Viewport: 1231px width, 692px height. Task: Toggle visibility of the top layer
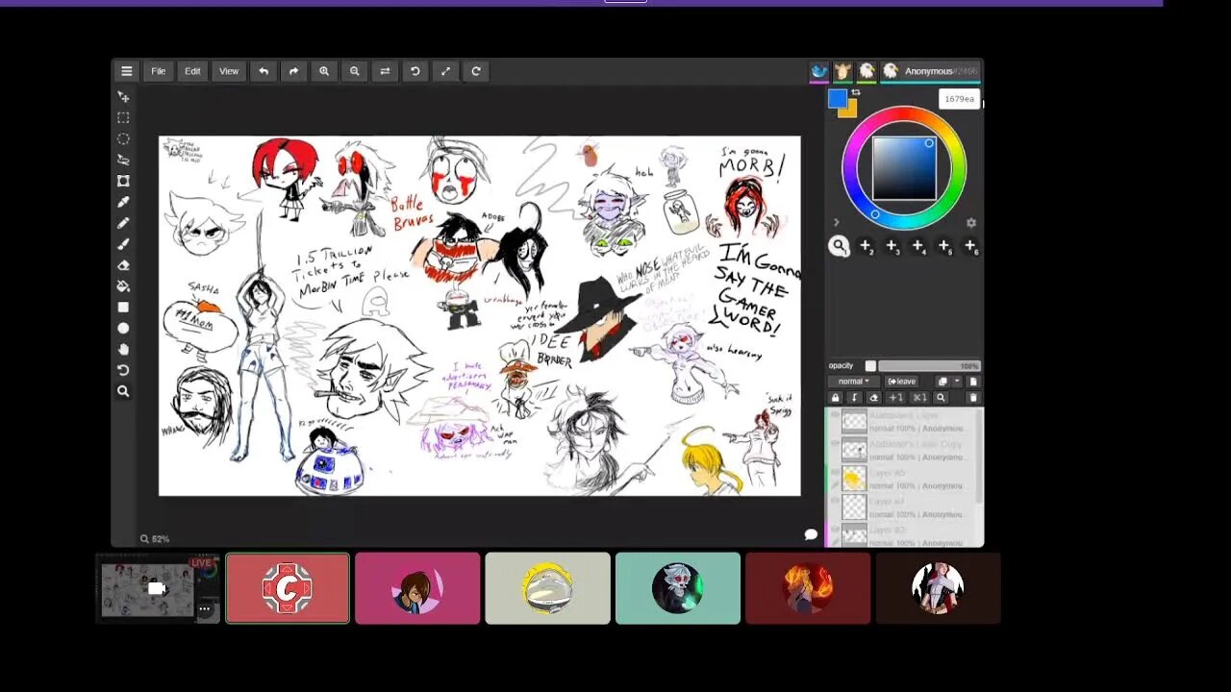coord(835,414)
